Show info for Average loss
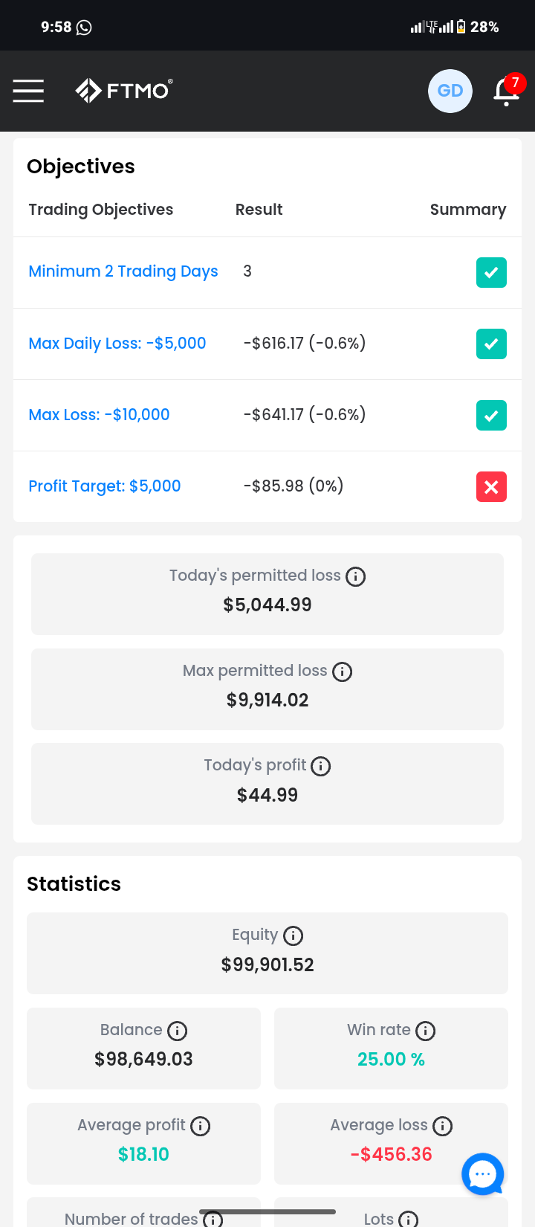This screenshot has height=1227, width=535. click(442, 1126)
